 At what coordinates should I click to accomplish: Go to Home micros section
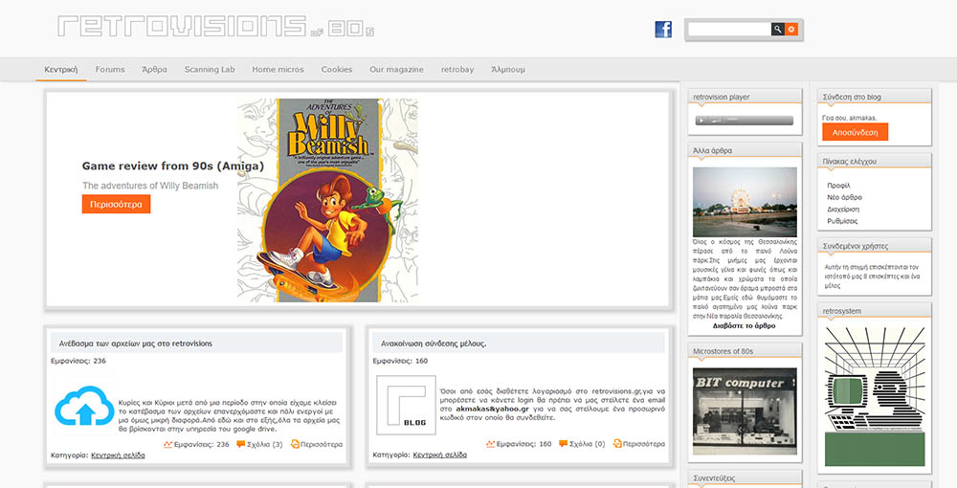(278, 70)
